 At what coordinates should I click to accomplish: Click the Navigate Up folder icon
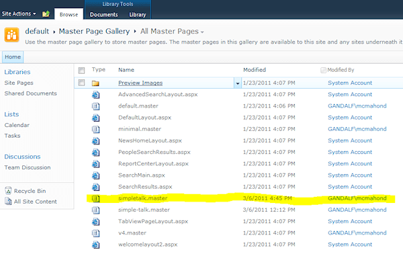[x=46, y=13]
